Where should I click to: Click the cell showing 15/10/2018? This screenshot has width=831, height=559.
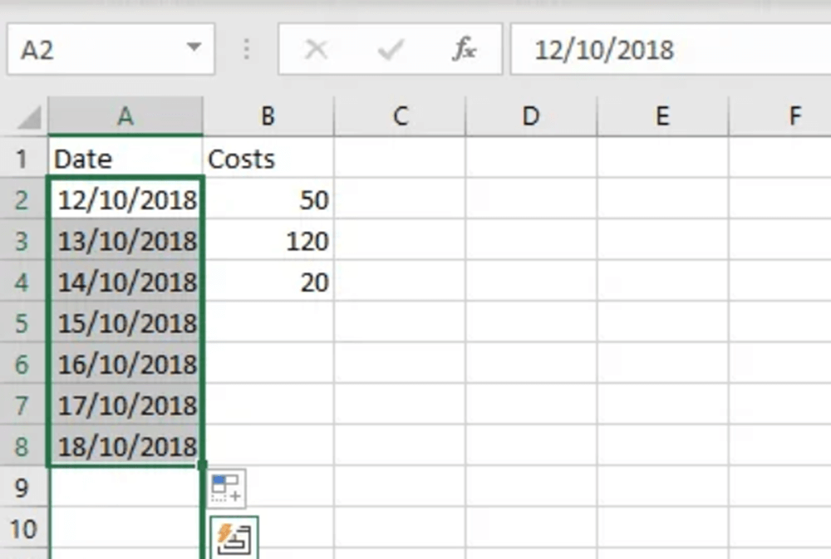[x=125, y=322]
